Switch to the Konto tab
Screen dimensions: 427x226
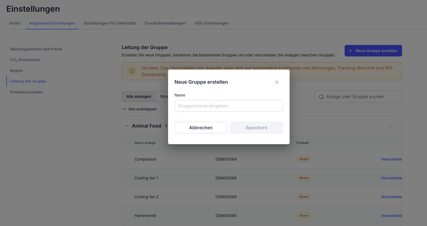coord(15,23)
